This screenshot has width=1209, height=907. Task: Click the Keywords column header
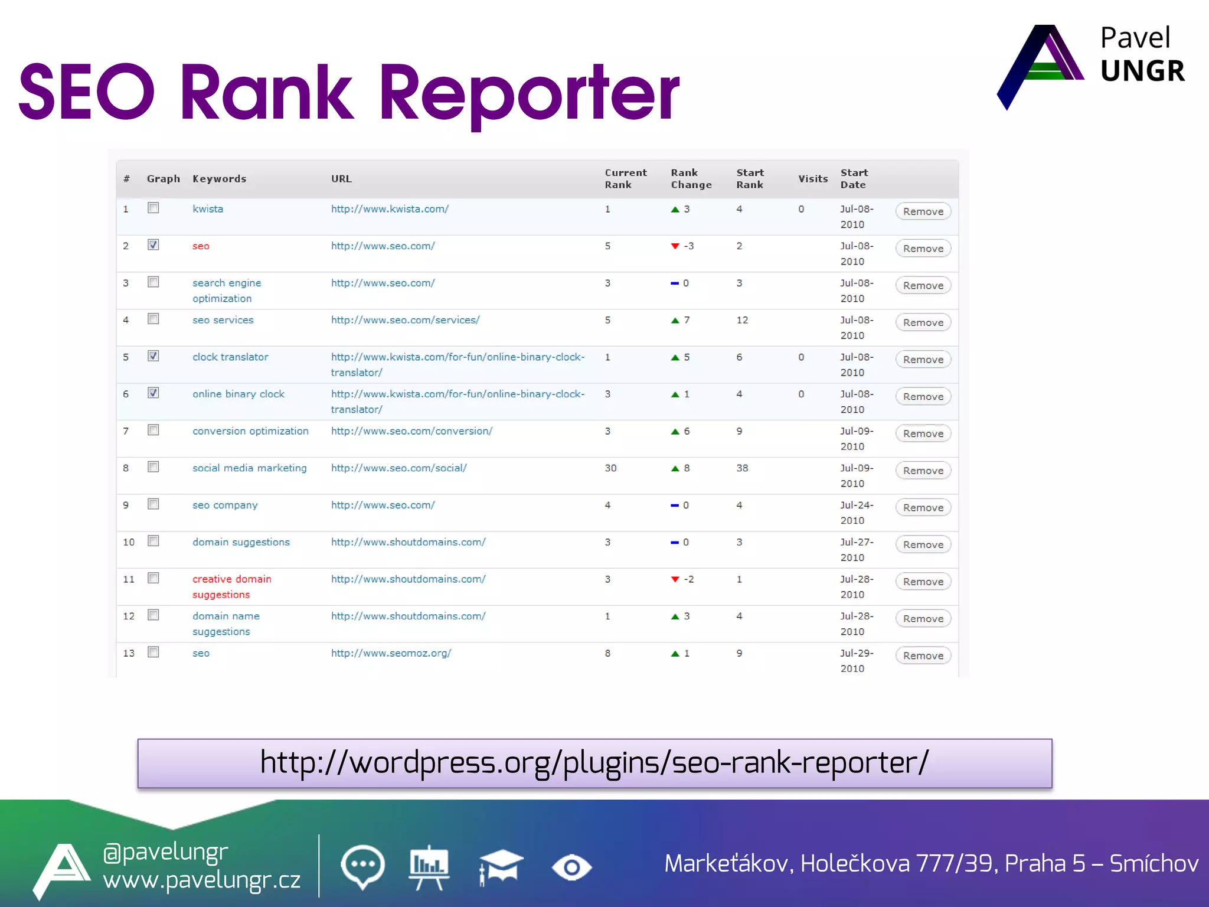219,179
